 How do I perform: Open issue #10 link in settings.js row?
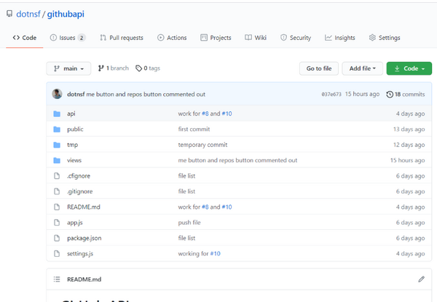215,253
